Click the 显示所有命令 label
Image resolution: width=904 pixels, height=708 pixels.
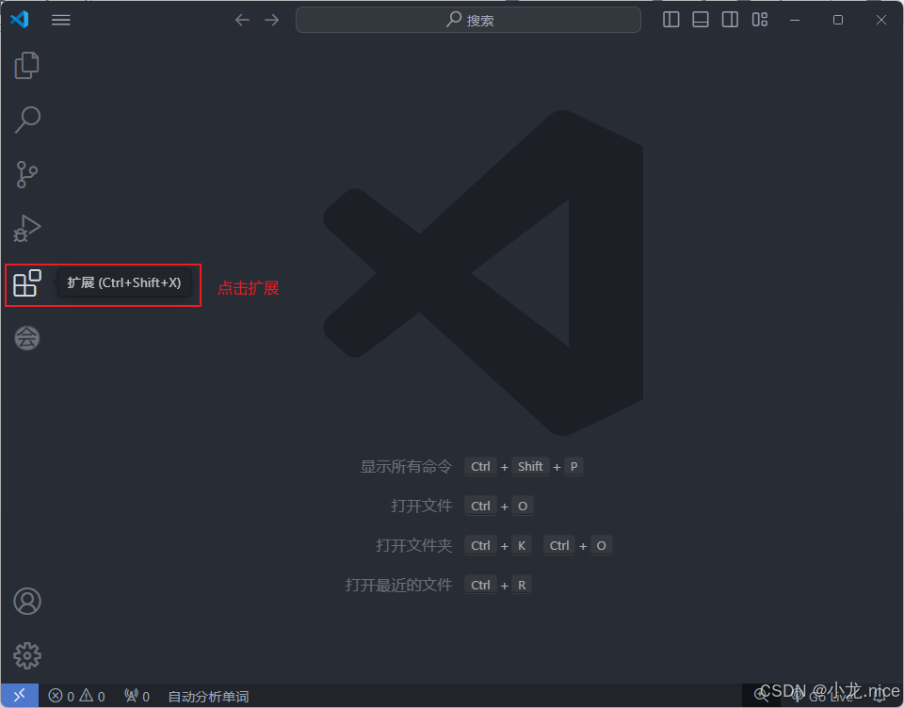coord(406,466)
